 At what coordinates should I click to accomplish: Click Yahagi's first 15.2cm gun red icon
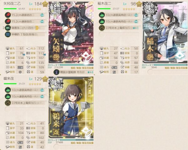pos(8,15)
